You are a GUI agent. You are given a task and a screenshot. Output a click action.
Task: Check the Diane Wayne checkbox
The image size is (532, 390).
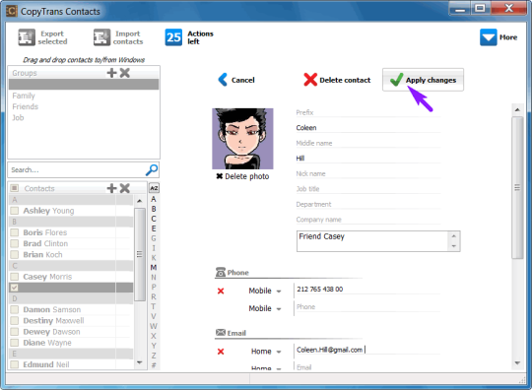click(x=14, y=343)
